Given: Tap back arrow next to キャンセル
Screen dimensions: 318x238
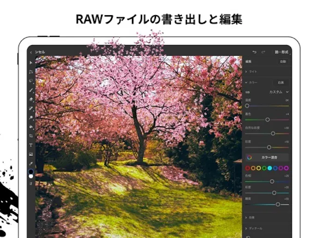Looking at the screenshot, I should tap(30, 52).
